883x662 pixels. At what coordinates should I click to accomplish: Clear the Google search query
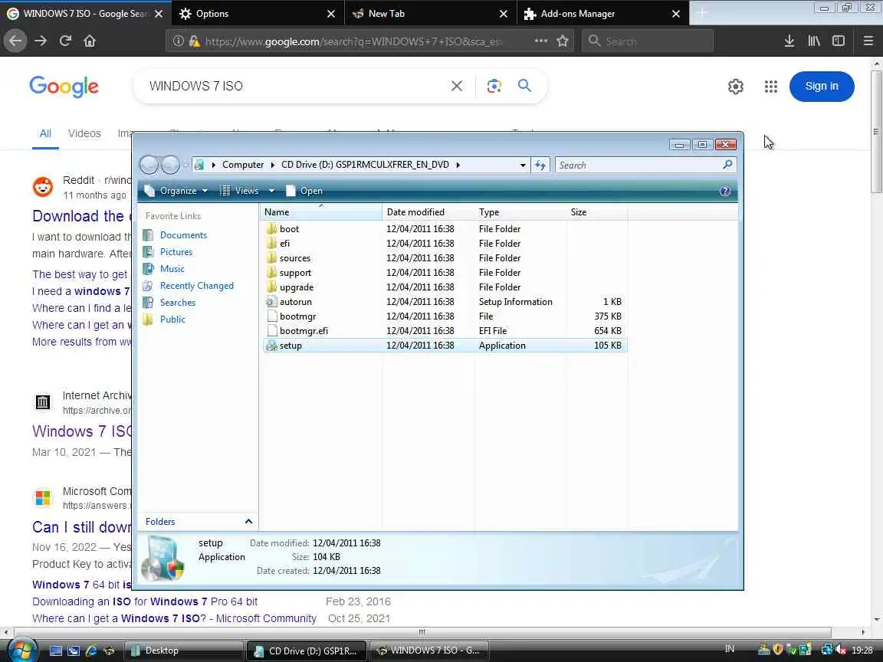[x=457, y=86]
